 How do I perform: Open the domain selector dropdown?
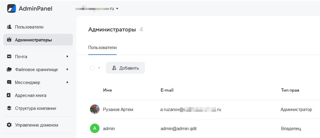tap(117, 9)
